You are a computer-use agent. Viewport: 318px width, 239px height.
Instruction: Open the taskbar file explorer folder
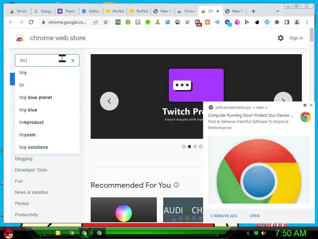click(58, 233)
